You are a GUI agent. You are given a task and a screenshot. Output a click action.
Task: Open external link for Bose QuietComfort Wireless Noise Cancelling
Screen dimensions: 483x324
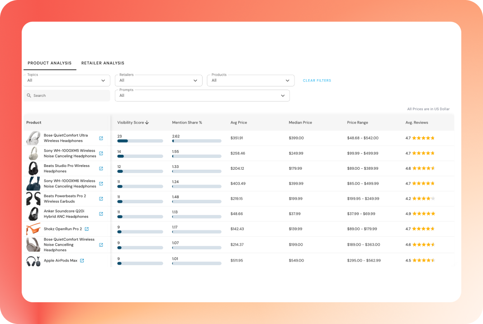pos(101,245)
